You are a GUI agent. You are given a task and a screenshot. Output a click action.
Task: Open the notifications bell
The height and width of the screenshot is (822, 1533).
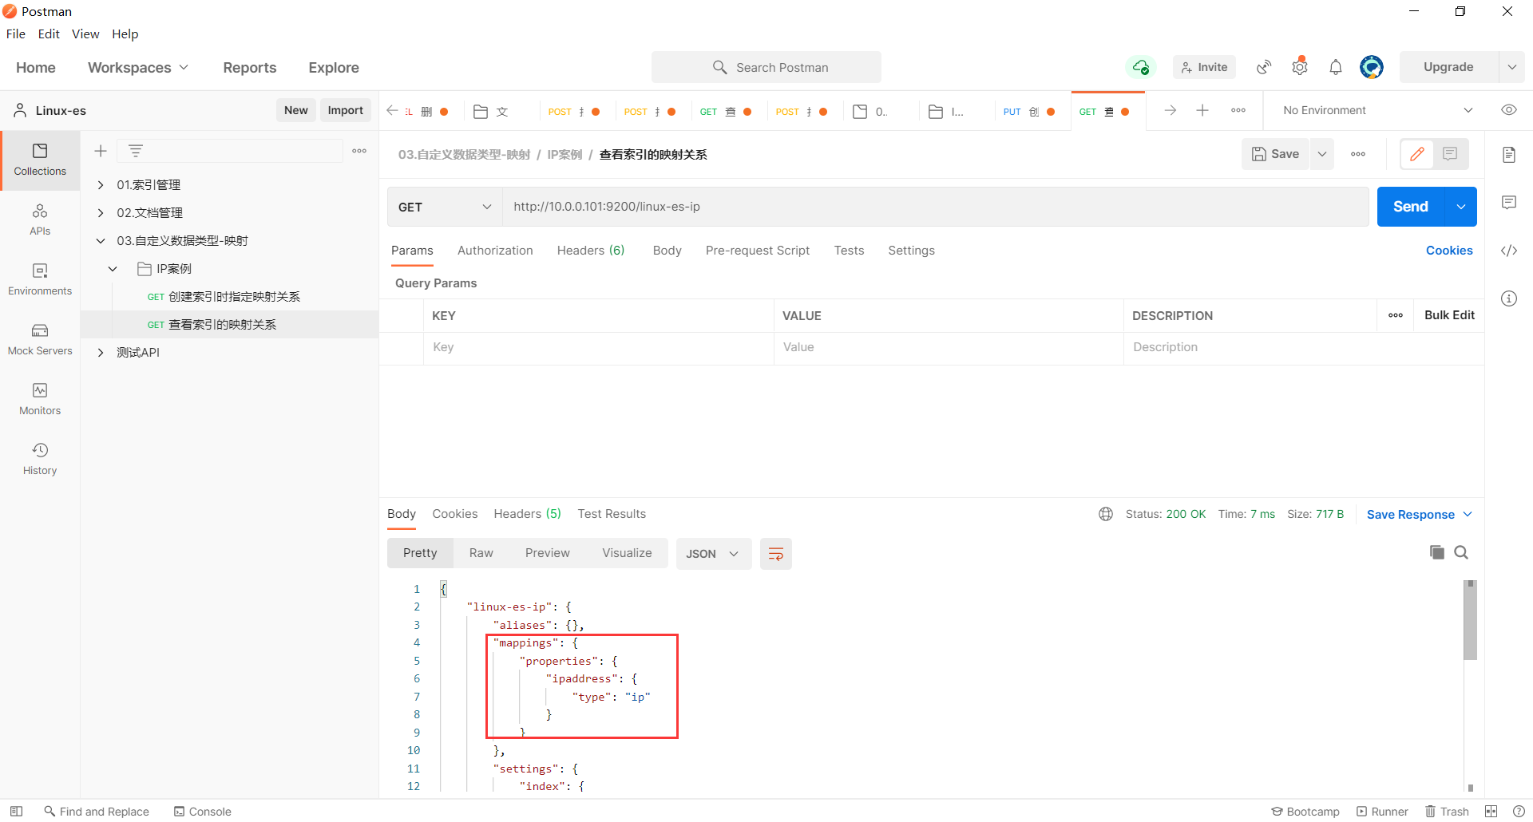click(x=1336, y=67)
